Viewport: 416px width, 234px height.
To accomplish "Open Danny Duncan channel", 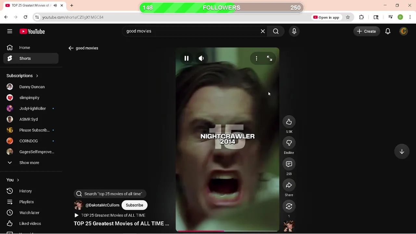I will click(31, 87).
